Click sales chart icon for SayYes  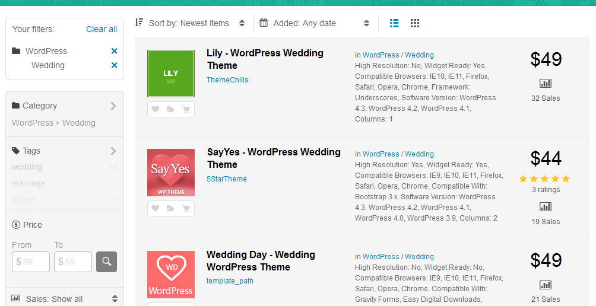(x=546, y=206)
